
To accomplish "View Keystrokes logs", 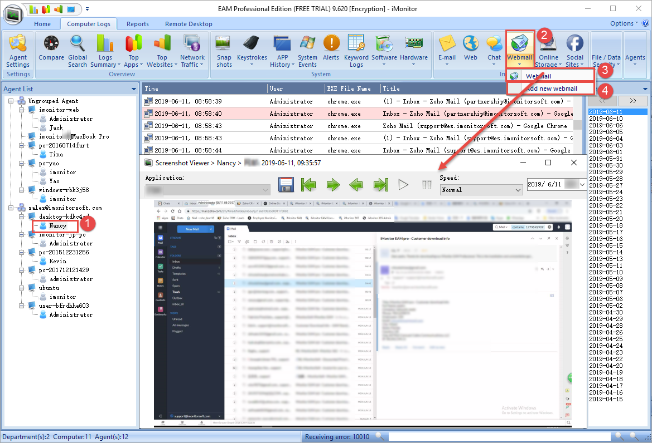I will point(252,51).
